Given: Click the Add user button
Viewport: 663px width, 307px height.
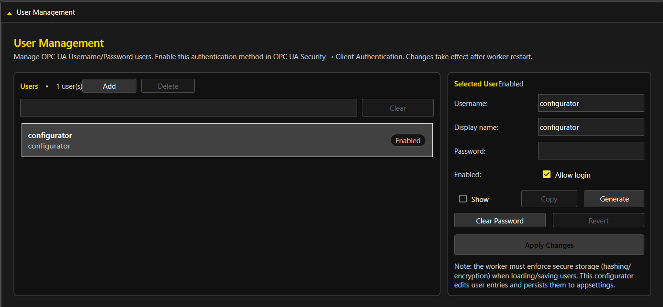Looking at the screenshot, I should [x=109, y=86].
